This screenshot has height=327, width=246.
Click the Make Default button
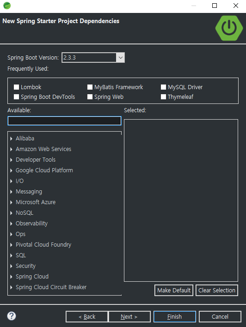click(174, 291)
